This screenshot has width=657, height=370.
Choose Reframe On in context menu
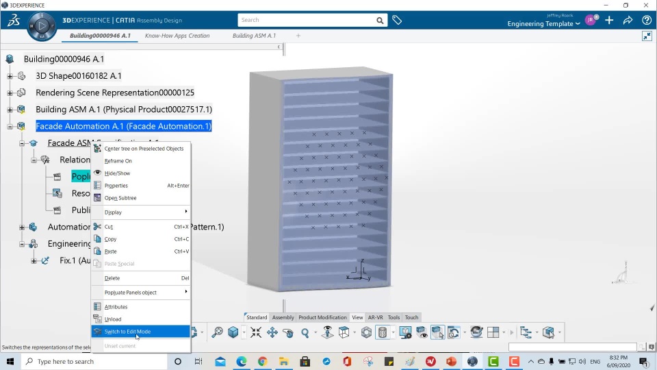(x=141, y=160)
